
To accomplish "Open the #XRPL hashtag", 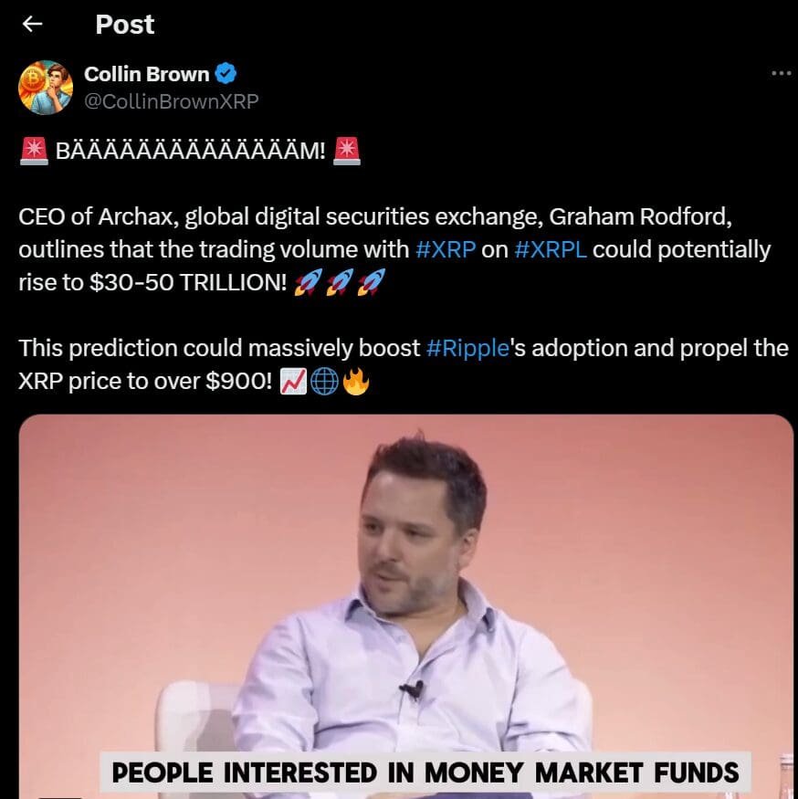I will click(x=551, y=249).
